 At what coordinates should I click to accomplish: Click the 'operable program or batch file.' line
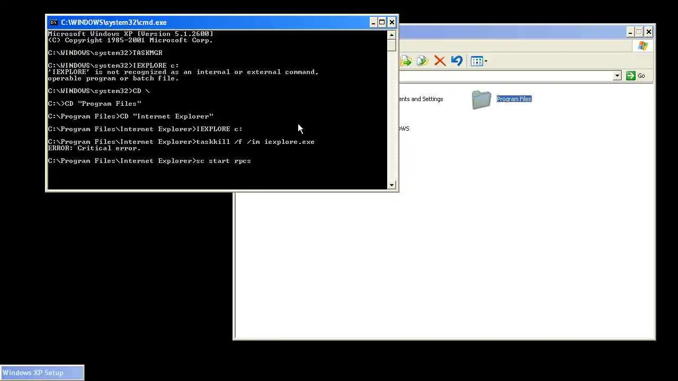coord(113,78)
